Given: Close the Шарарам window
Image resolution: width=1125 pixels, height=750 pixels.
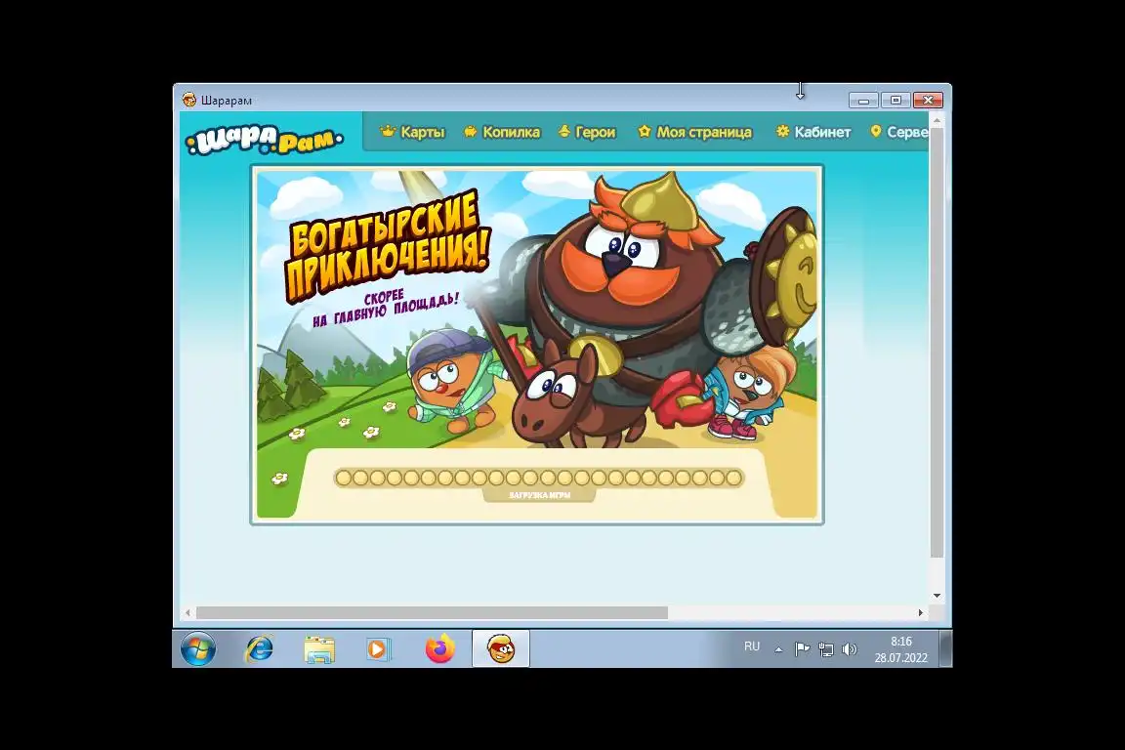Looking at the screenshot, I should [928, 101].
